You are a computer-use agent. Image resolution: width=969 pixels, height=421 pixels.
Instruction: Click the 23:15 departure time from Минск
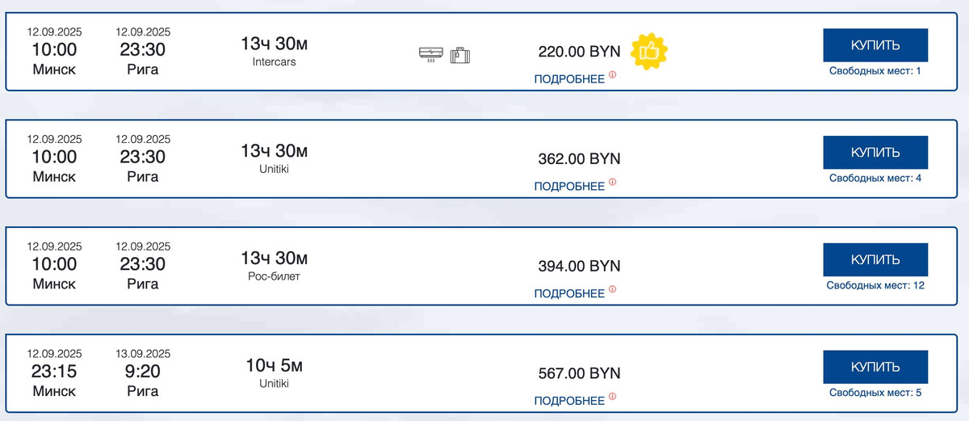[x=54, y=371]
